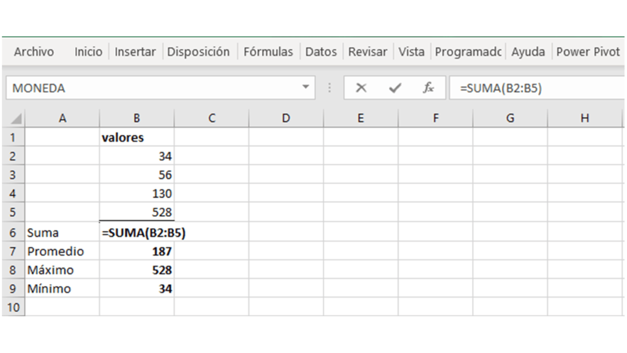Image resolution: width=627 pixels, height=353 pixels.
Task: Confirm the formula with checkmark icon
Action: coord(395,88)
